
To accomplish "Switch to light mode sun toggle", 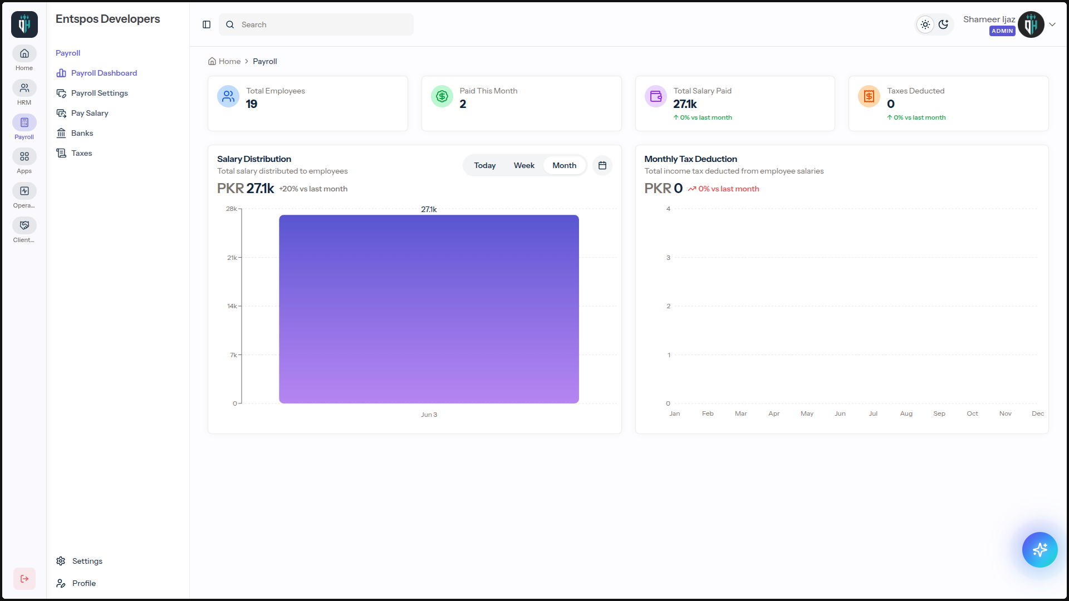I will pyautogui.click(x=925, y=24).
